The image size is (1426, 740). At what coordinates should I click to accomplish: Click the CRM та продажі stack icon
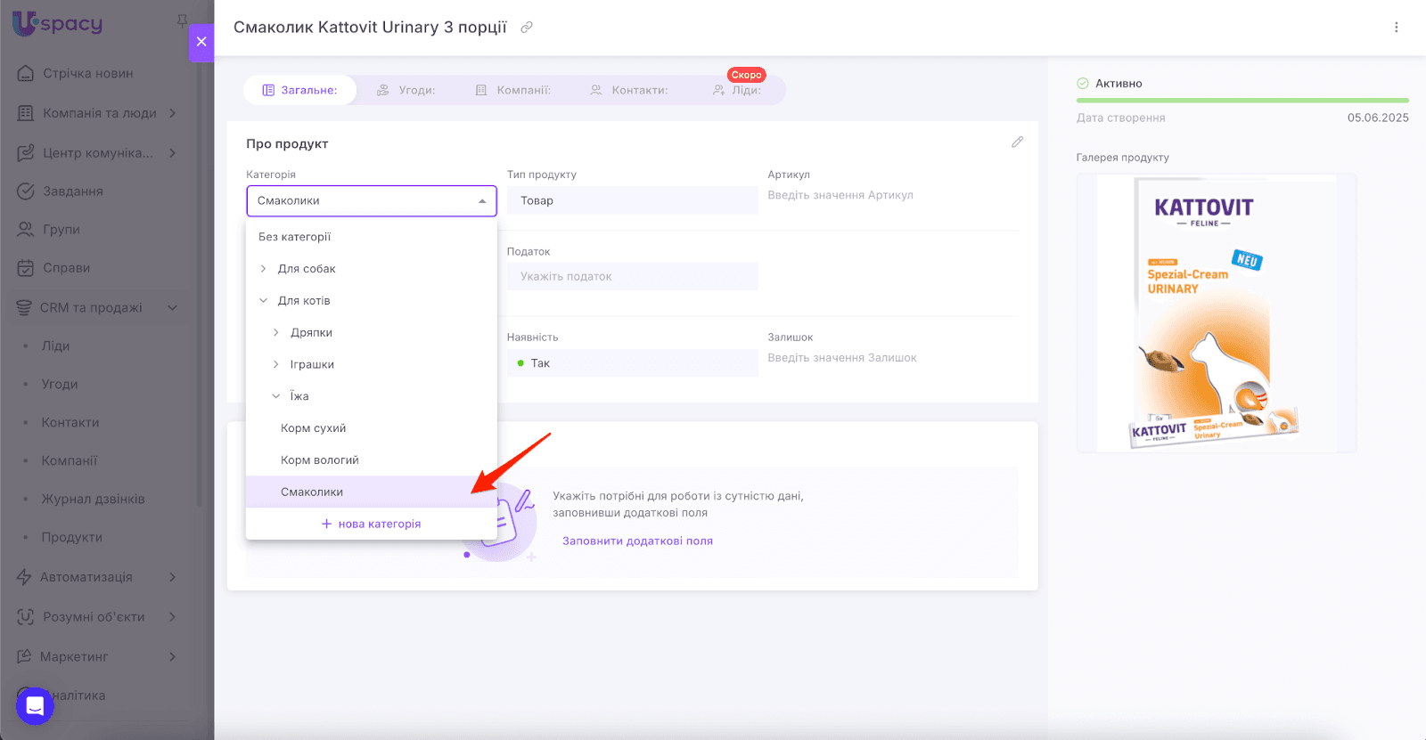pyautogui.click(x=24, y=308)
